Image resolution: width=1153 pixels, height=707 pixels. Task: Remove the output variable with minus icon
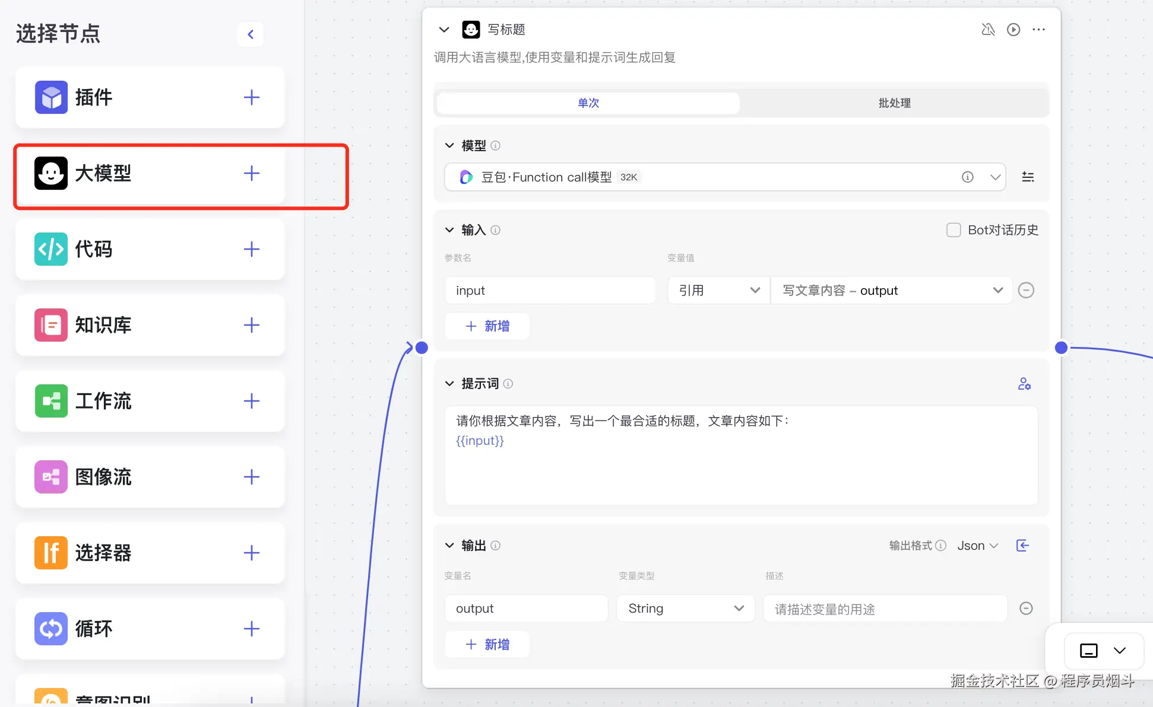point(1026,608)
